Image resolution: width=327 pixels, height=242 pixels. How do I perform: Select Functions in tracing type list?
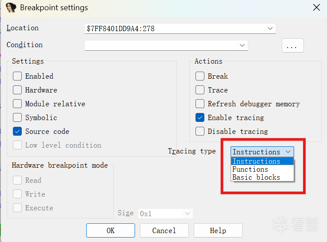[x=250, y=169]
